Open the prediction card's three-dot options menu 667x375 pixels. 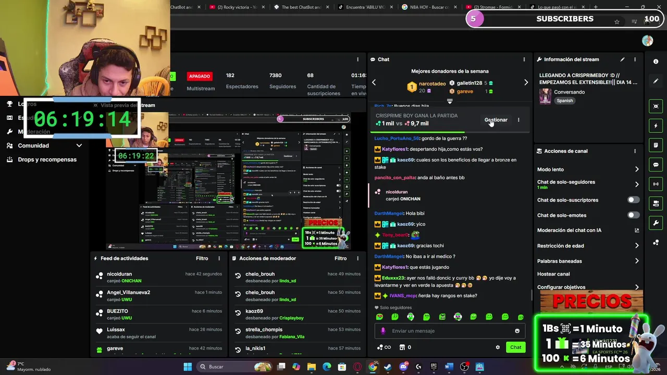pyautogui.click(x=518, y=120)
